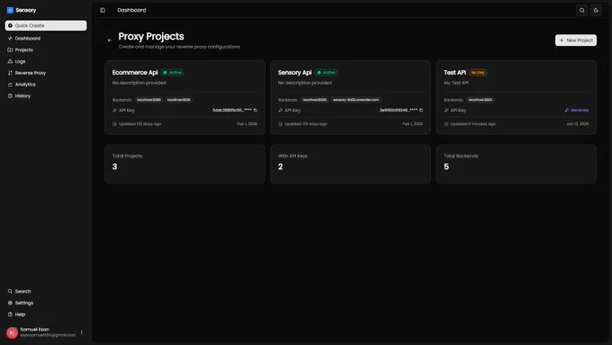Click 'Updated 0 minutes ago' in Test API

pyautogui.click(x=472, y=123)
